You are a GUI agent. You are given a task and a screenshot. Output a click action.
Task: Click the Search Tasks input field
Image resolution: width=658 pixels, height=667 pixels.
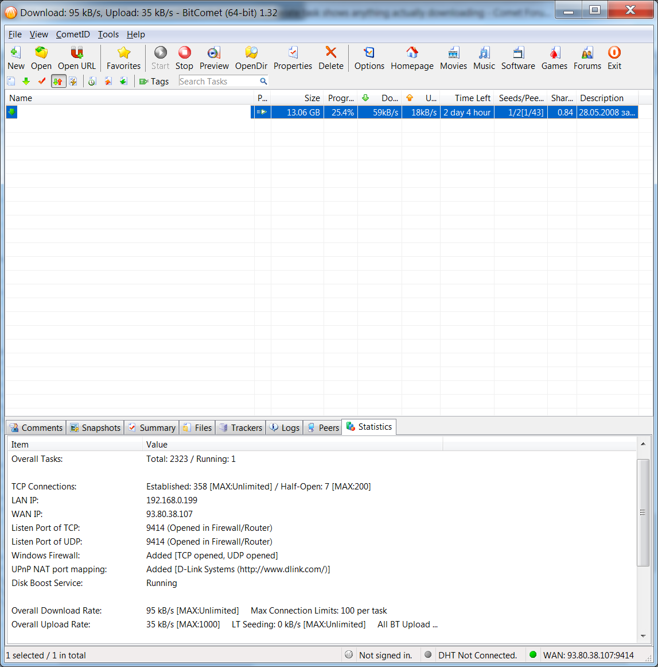219,81
